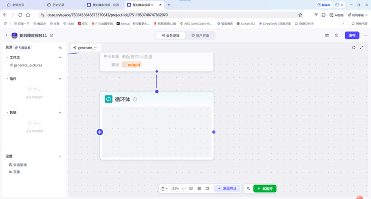Image resolution: width=371 pixels, height=199 pixels.
Task: Publish the project with the 发布 button
Action: tap(352, 35)
